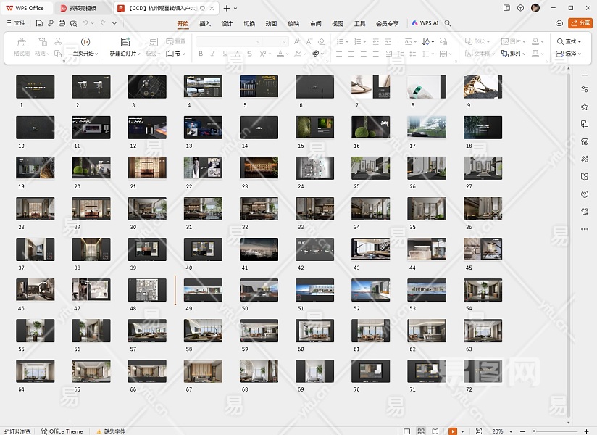Toggle slide sorter view in status bar

point(421,431)
